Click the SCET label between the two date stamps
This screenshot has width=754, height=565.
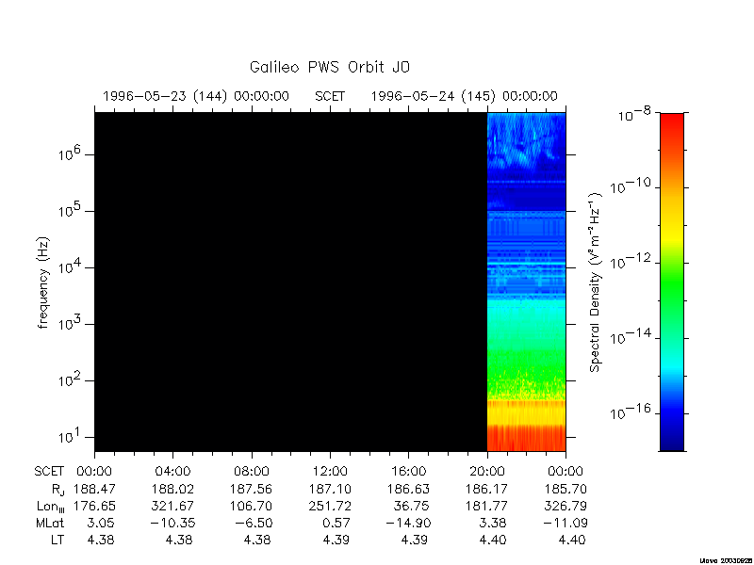(x=330, y=96)
